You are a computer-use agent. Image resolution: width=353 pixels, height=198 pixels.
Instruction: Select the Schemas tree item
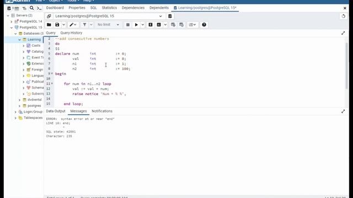coord(38,88)
